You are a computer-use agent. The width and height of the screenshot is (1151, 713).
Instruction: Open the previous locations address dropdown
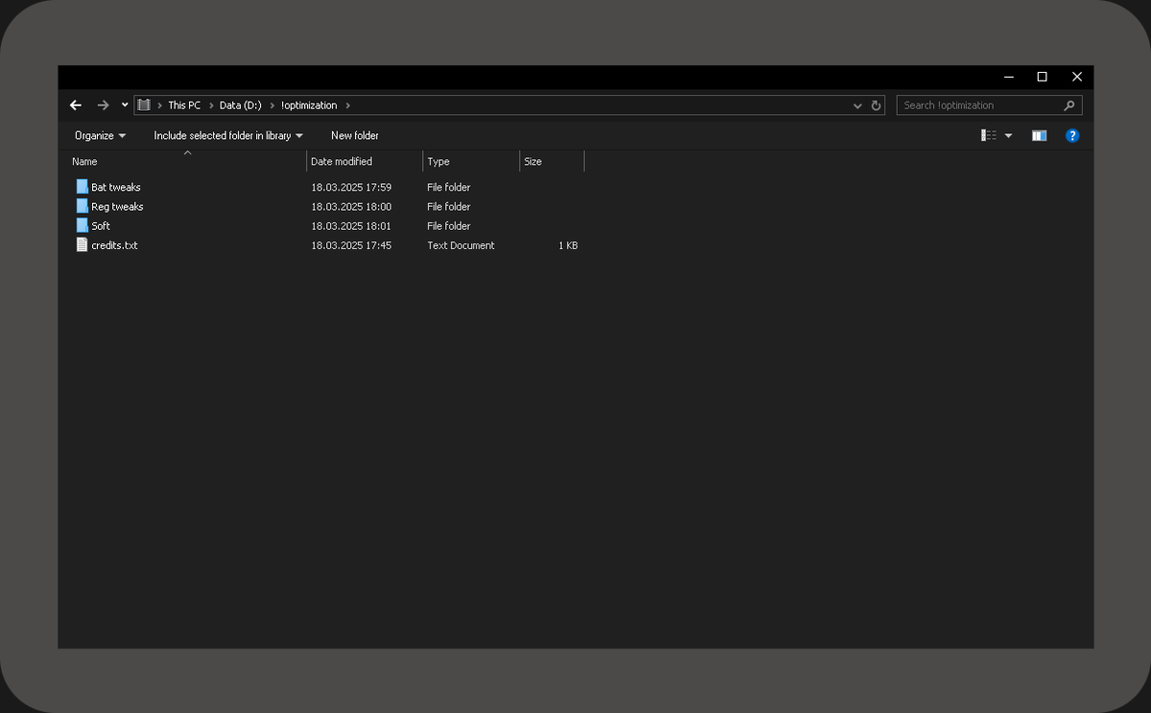click(857, 105)
